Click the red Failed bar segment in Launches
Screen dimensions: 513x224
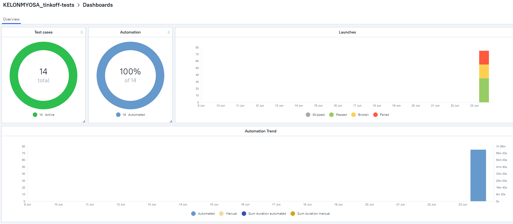[484, 58]
